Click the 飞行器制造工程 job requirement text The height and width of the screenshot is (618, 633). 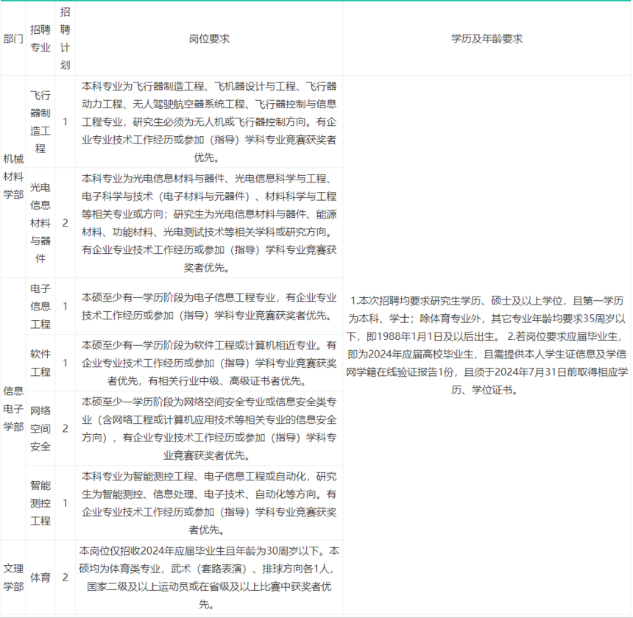point(209,122)
